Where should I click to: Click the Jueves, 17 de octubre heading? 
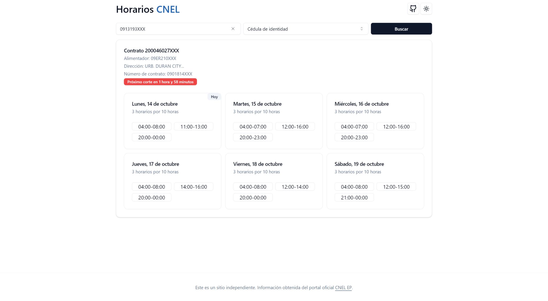pos(155,164)
